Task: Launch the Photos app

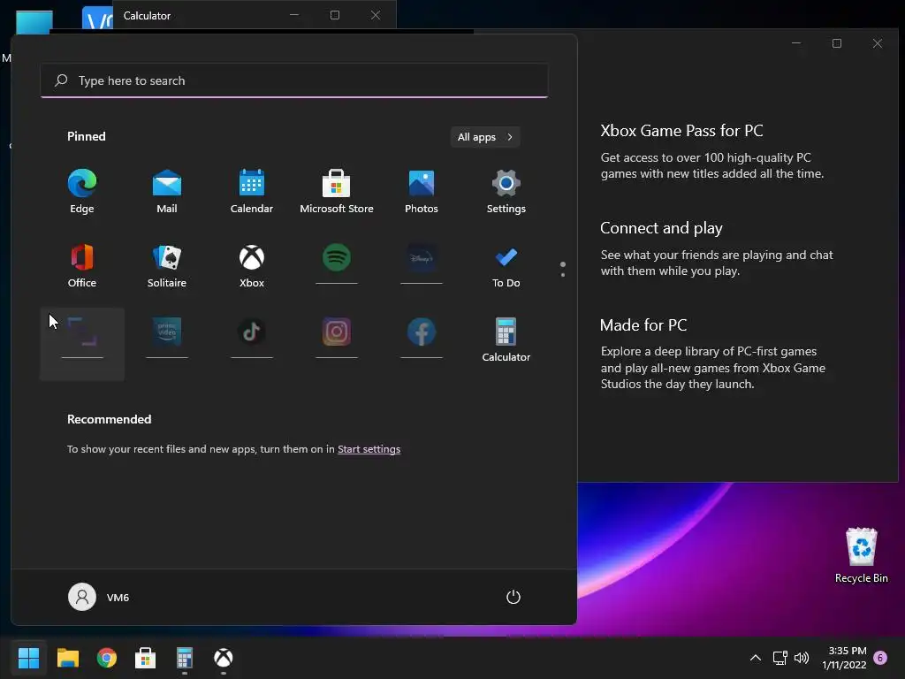Action: coord(422,192)
